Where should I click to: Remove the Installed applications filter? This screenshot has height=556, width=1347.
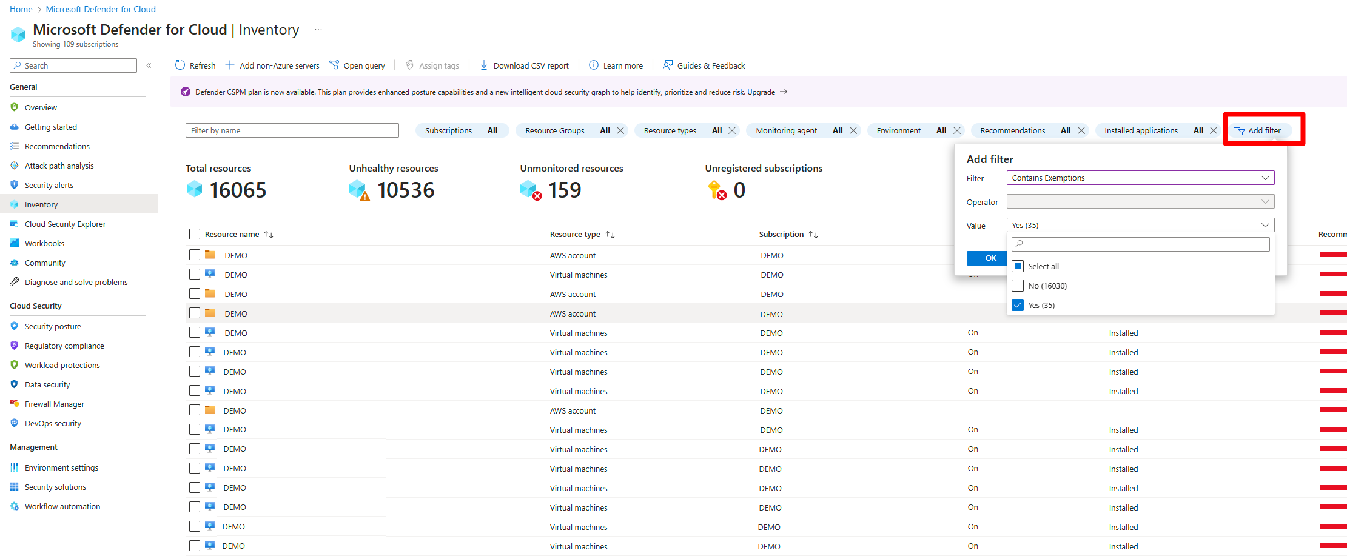coord(1214,130)
